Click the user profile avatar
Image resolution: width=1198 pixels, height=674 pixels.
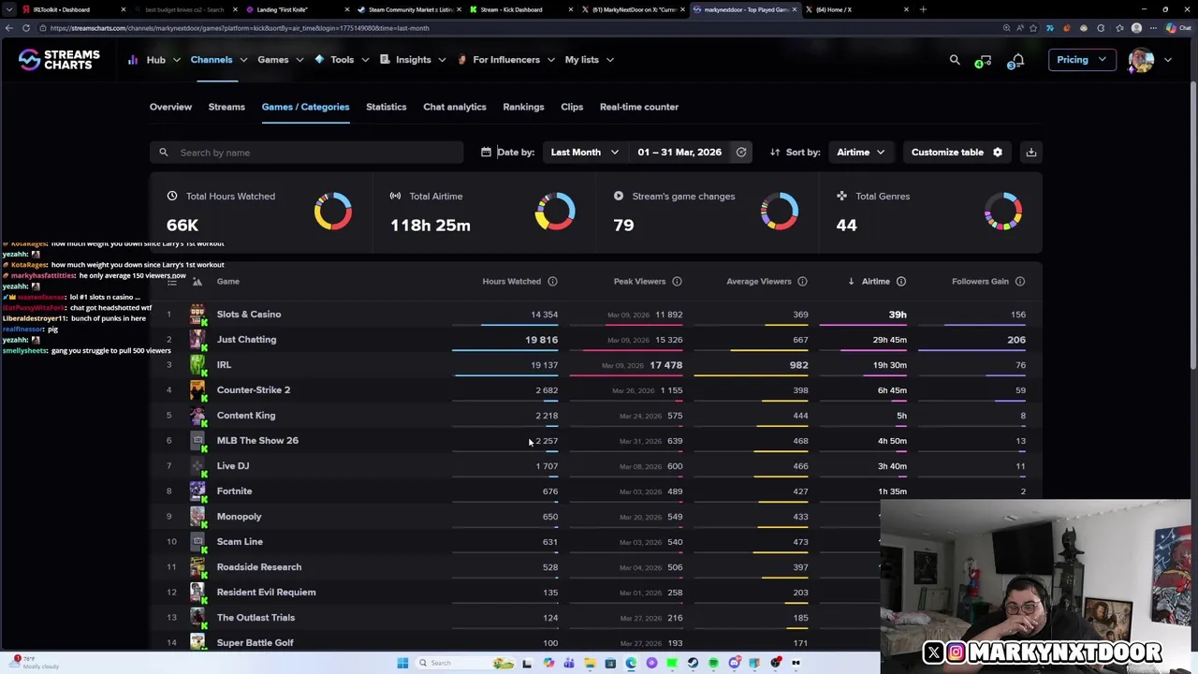pos(1141,60)
